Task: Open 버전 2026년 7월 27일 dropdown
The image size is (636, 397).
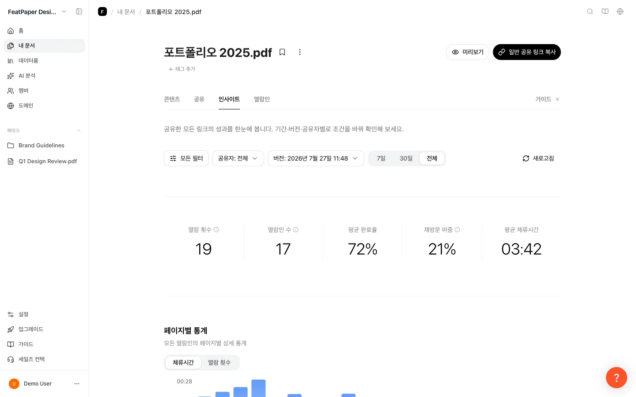Action: point(316,158)
